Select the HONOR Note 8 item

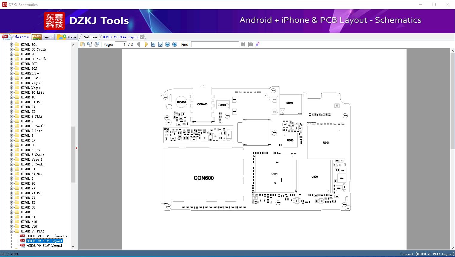click(31, 159)
